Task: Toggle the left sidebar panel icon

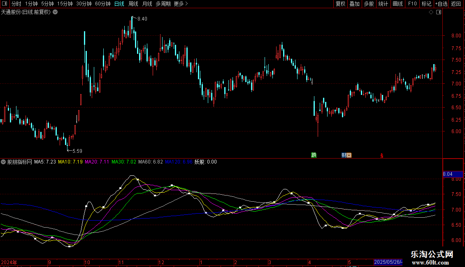Action: tap(5, 4)
